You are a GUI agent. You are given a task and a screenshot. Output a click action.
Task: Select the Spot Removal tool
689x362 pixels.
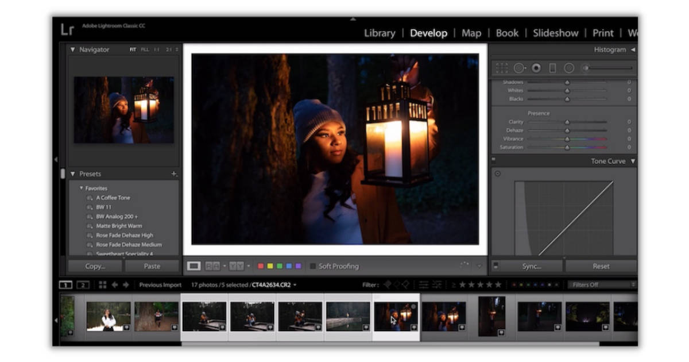click(519, 68)
